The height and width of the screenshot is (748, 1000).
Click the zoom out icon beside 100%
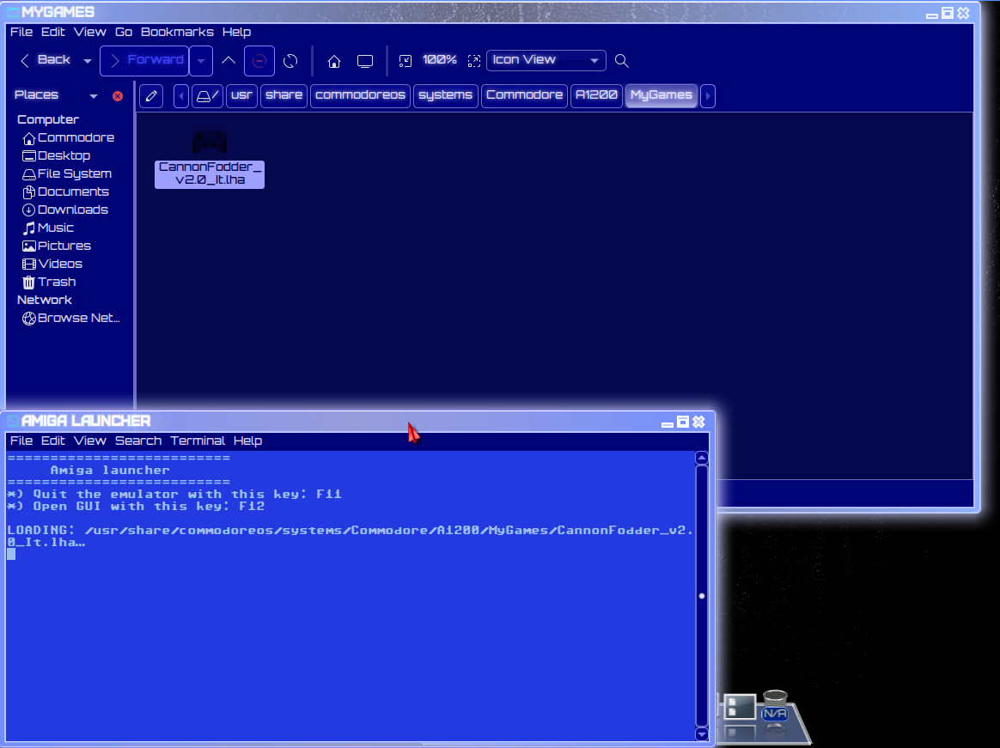click(405, 61)
